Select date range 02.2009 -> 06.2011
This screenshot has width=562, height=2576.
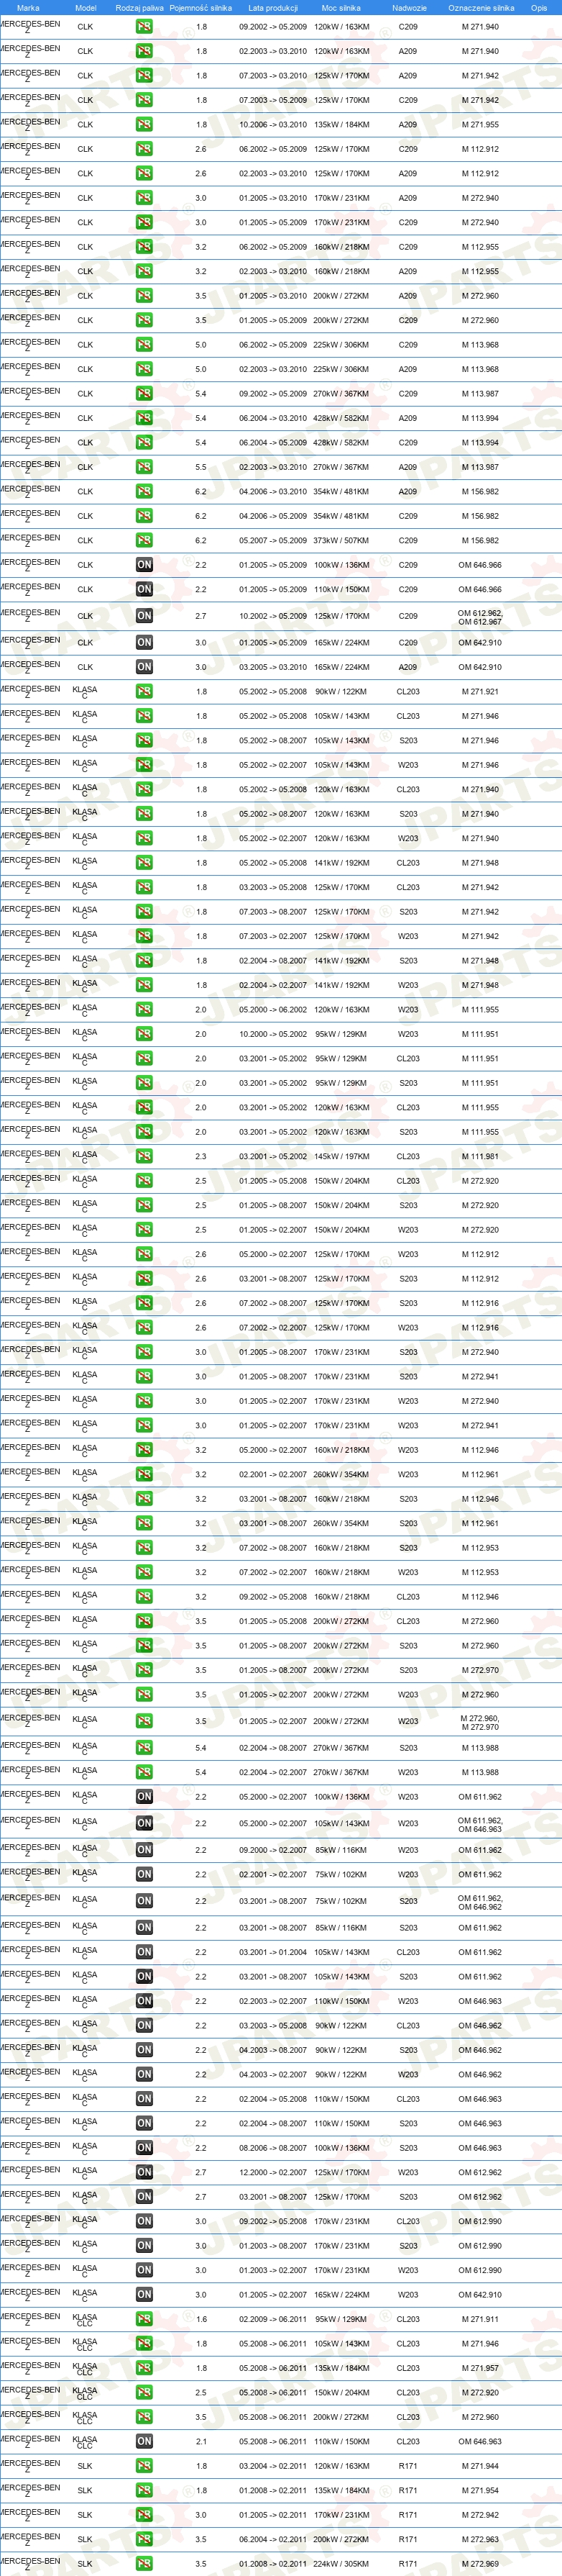click(272, 2319)
